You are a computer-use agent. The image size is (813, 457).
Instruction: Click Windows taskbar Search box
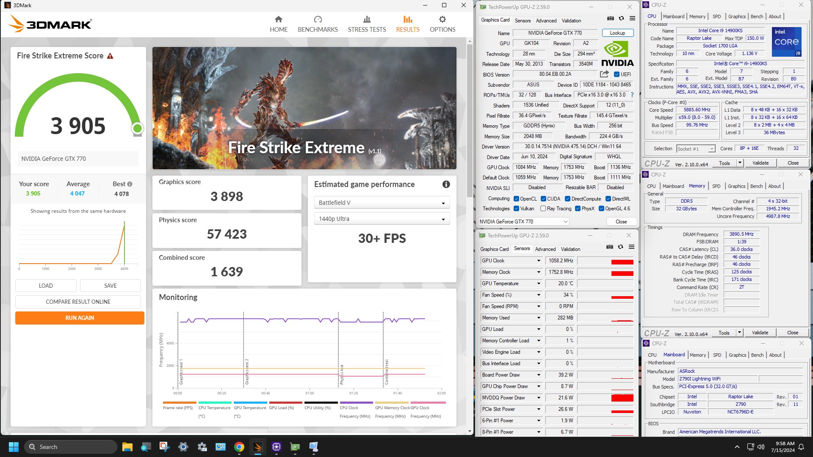(x=71, y=447)
